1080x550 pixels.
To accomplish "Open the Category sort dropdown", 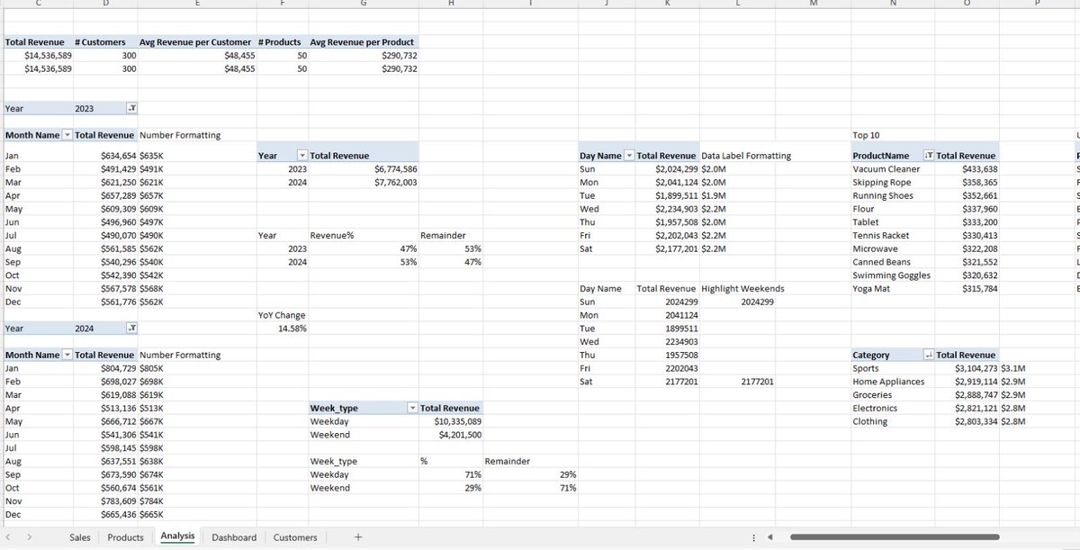I will click(x=929, y=356).
